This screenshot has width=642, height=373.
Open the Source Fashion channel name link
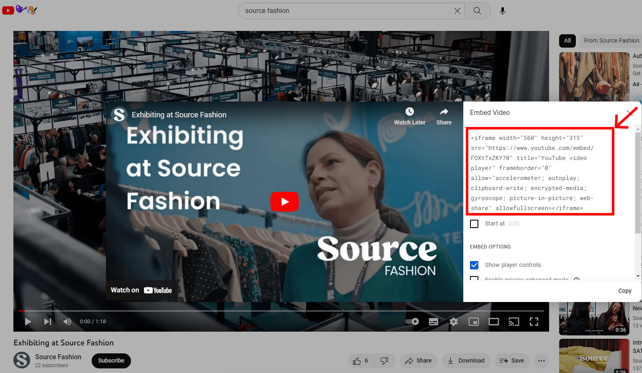pos(58,357)
